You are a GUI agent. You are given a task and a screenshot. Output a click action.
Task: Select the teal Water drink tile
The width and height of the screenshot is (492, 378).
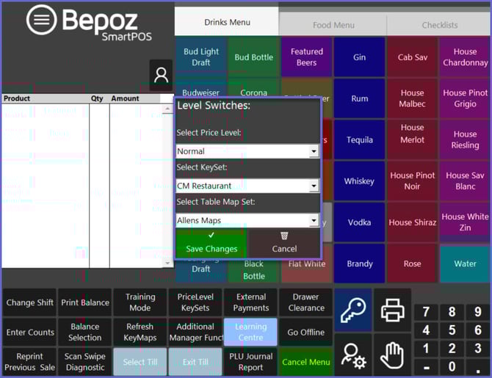coord(465,263)
